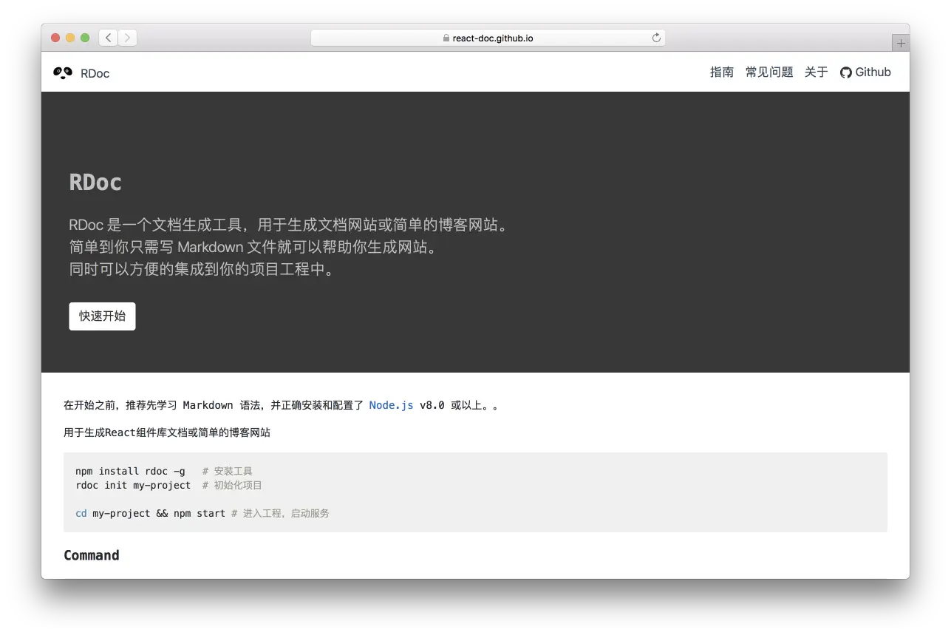The image size is (951, 638).
Task: Open the 常见问题 menu item
Action: (769, 72)
